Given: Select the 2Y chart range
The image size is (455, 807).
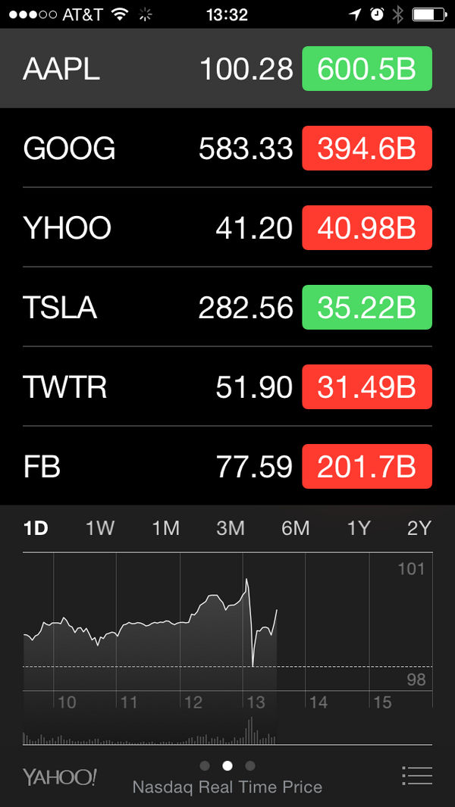Looking at the screenshot, I should tap(419, 528).
